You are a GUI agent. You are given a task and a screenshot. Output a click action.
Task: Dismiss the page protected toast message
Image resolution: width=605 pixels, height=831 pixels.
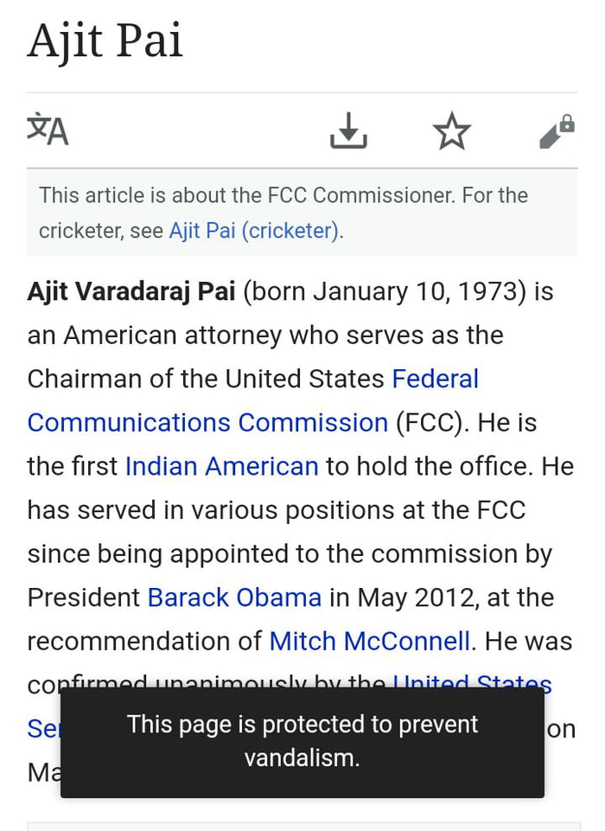[302, 741]
